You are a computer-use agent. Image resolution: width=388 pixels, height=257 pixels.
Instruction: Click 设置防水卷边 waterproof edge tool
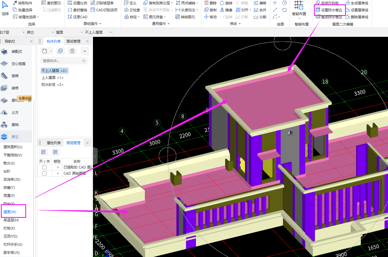tap(329, 10)
